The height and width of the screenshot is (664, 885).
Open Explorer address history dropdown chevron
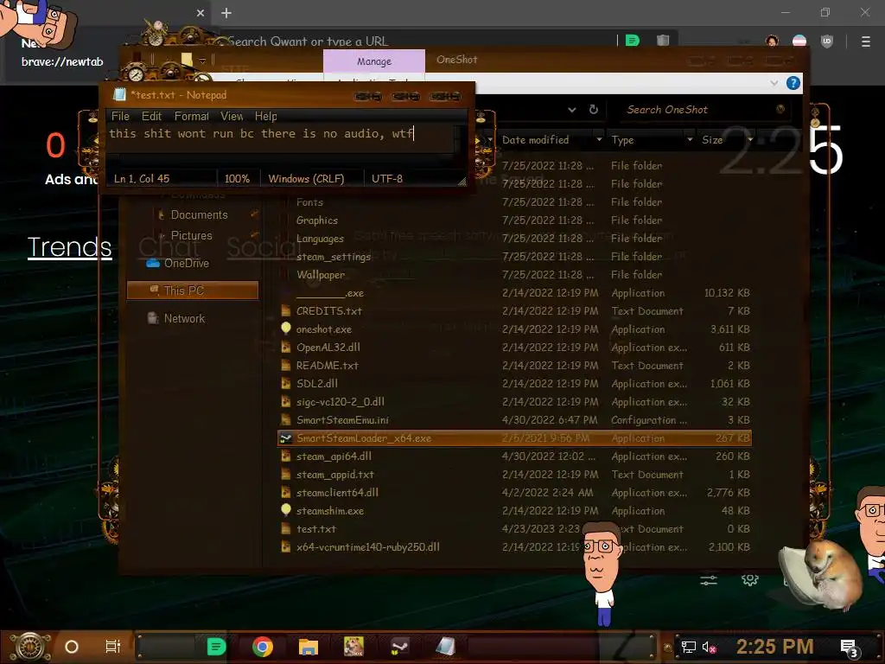coord(572,110)
